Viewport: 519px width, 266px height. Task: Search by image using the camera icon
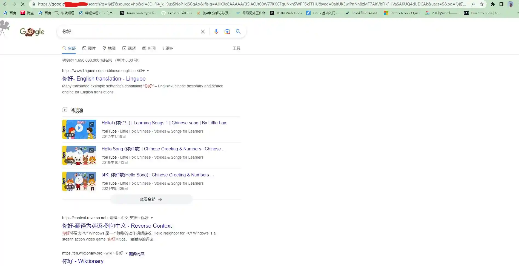tap(227, 32)
